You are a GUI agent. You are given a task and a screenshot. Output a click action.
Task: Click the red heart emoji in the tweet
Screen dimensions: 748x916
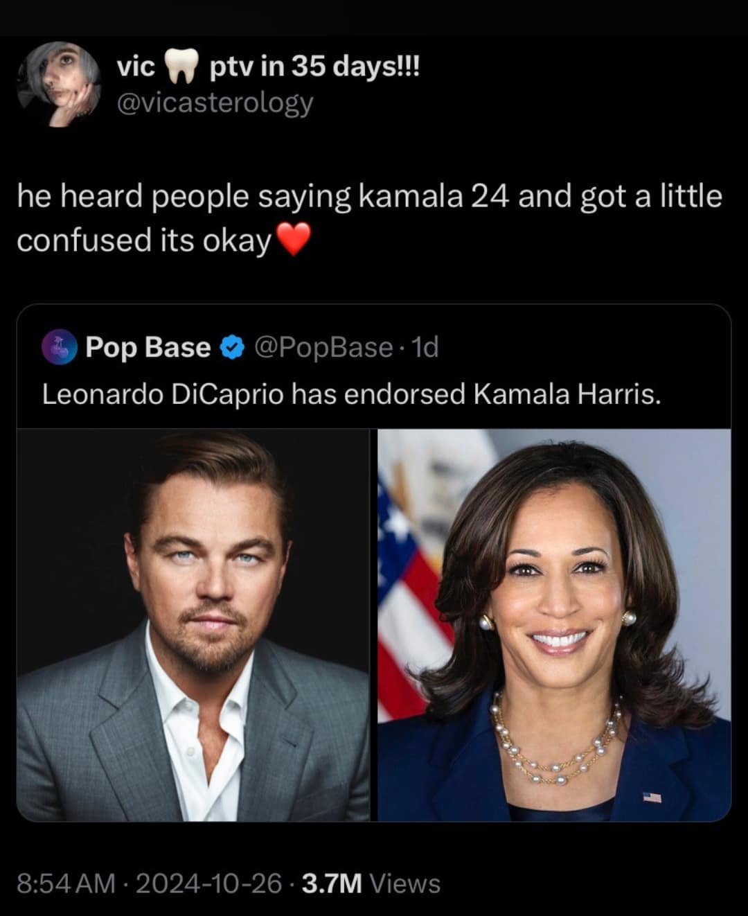pos(294,240)
